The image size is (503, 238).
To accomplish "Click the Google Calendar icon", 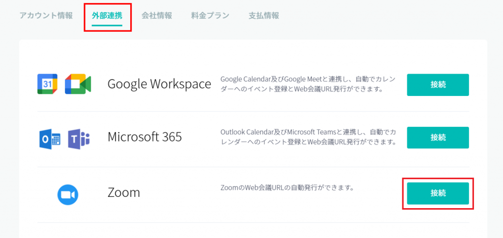I will (x=48, y=84).
